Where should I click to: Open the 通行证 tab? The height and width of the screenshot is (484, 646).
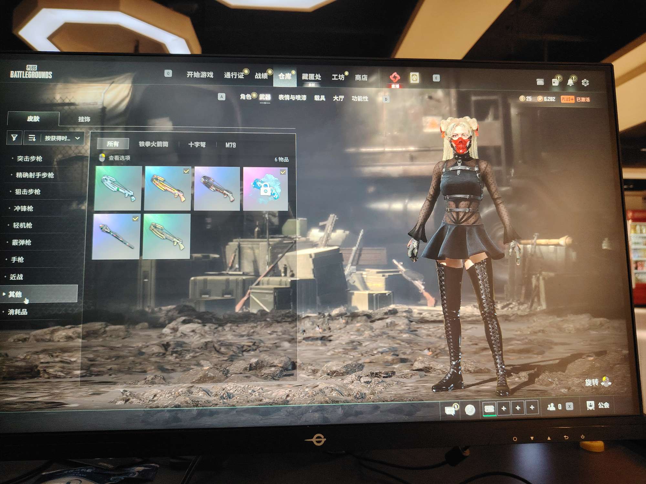click(x=234, y=75)
